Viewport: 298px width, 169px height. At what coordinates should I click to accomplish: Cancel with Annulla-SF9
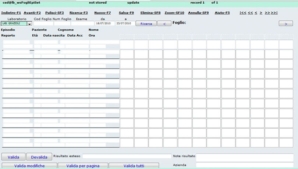(198, 13)
